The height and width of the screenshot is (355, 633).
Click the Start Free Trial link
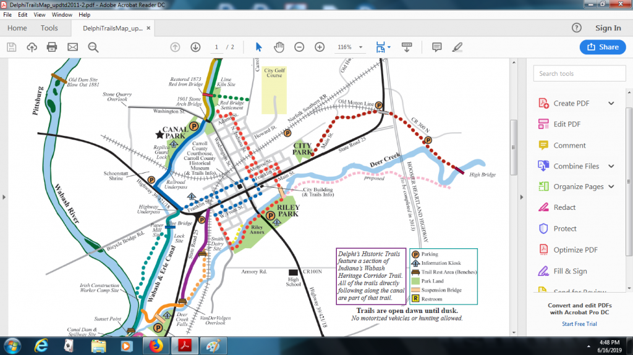click(x=579, y=324)
